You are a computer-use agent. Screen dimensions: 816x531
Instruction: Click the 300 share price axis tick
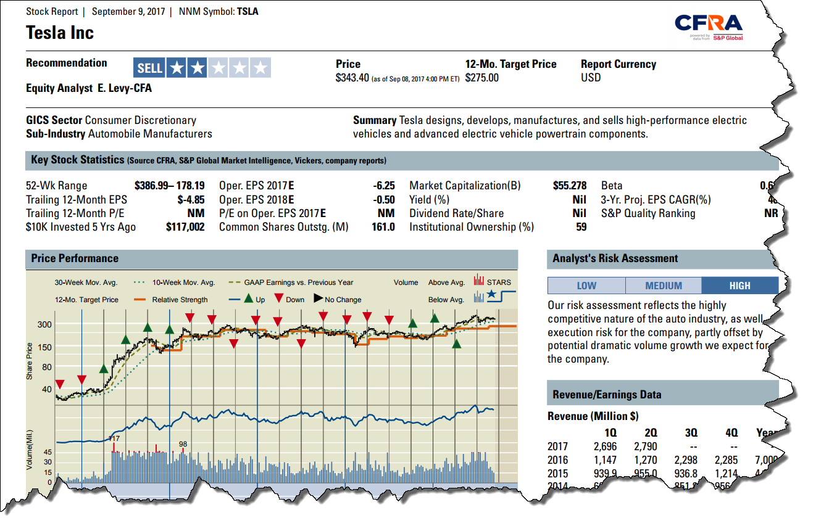coord(45,324)
